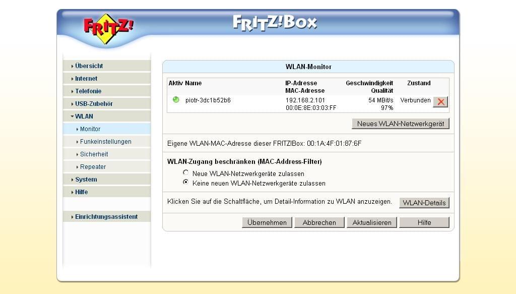
Task: Select 'Neue WLAN-Netzwerkgeräte zulassen' radio option
Action: [x=186, y=173]
